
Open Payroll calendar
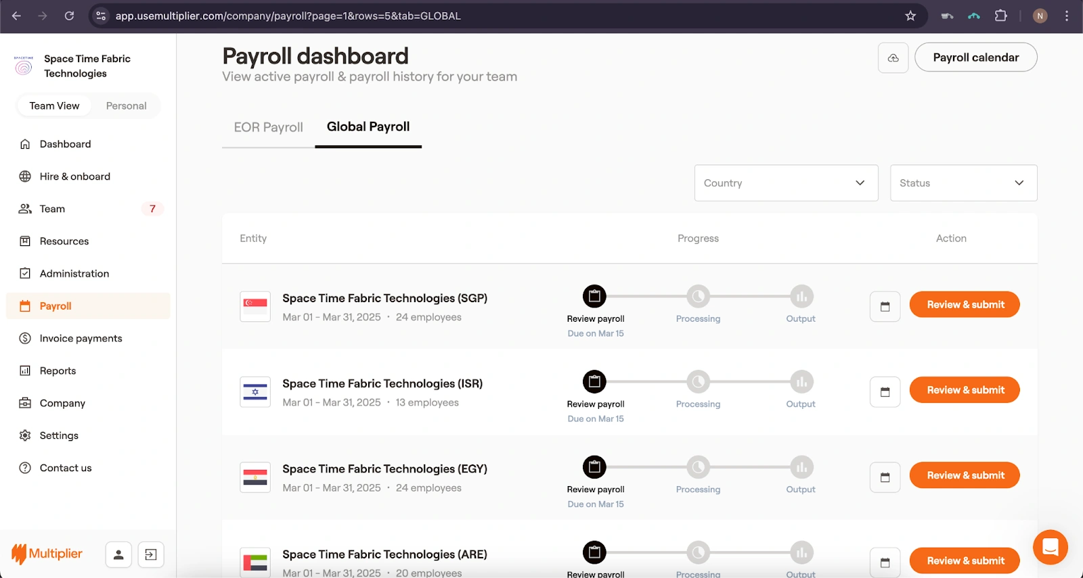[x=975, y=57]
